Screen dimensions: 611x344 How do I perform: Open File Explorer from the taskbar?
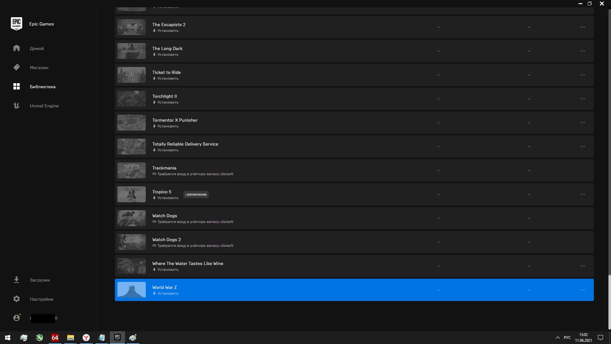70,338
